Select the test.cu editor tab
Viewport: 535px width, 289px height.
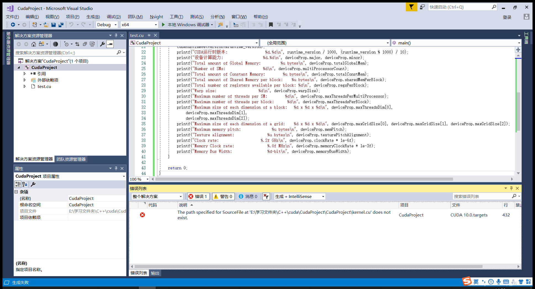point(137,35)
